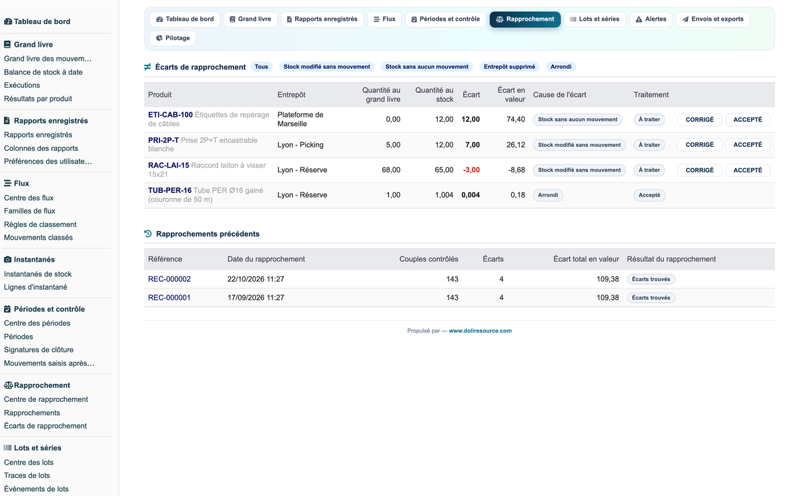Open Instantanés de stock
This screenshot has height=496, width=801.
(x=37, y=274)
